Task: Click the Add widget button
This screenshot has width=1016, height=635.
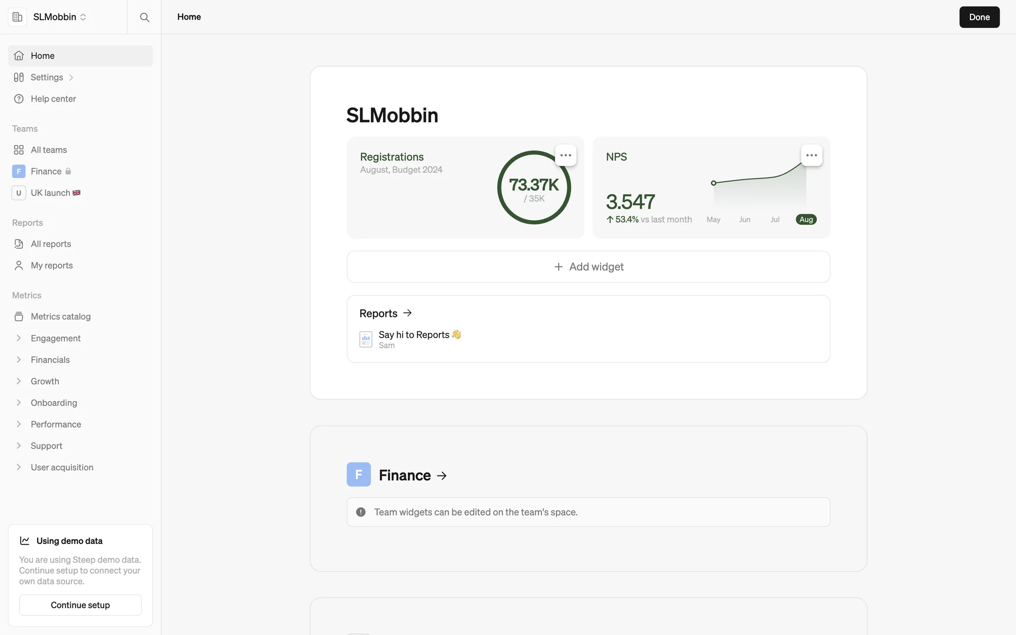Action: point(588,267)
